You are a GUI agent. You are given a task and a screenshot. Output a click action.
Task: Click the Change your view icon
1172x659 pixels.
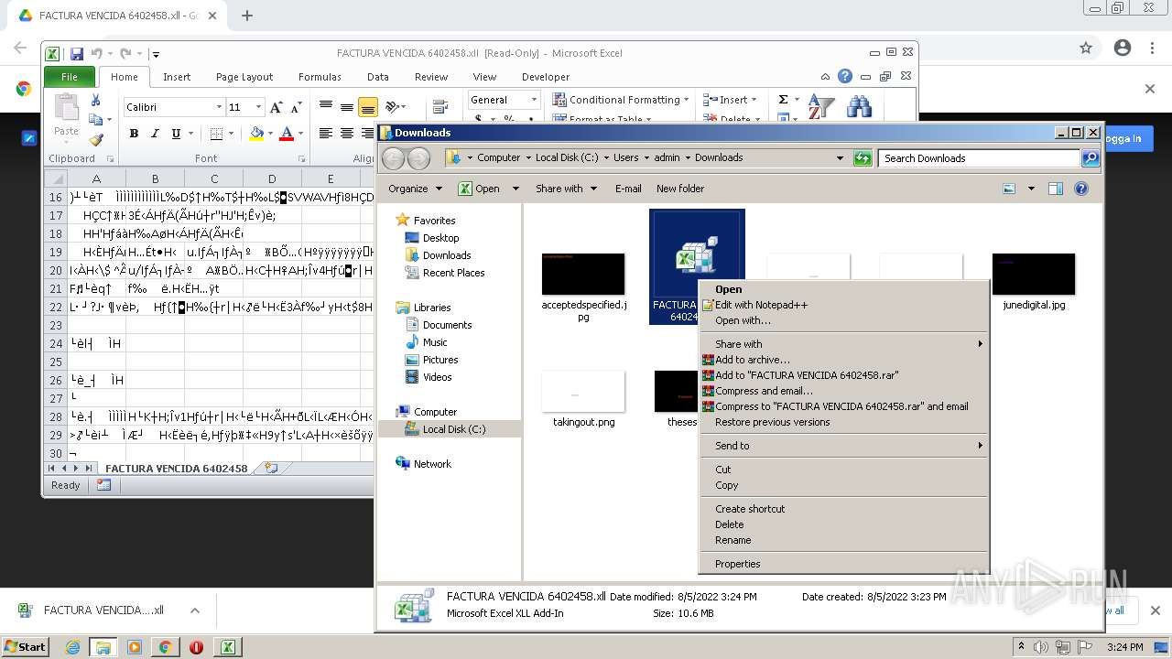pos(1009,189)
